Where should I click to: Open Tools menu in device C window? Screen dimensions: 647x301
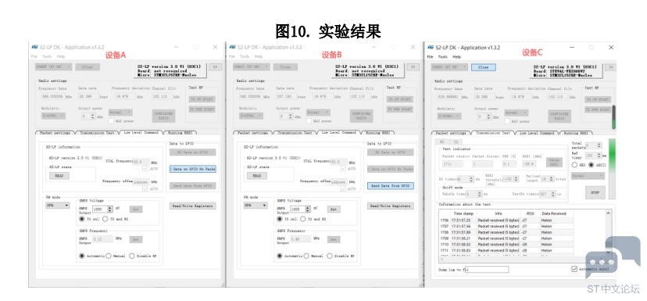tap(443, 56)
